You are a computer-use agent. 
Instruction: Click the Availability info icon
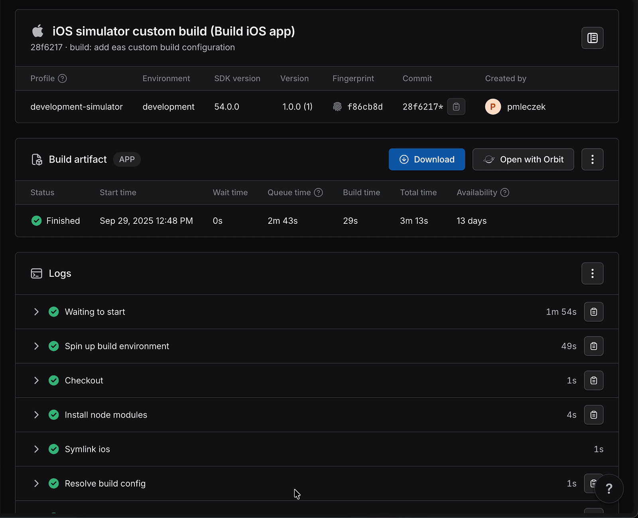pyautogui.click(x=505, y=193)
